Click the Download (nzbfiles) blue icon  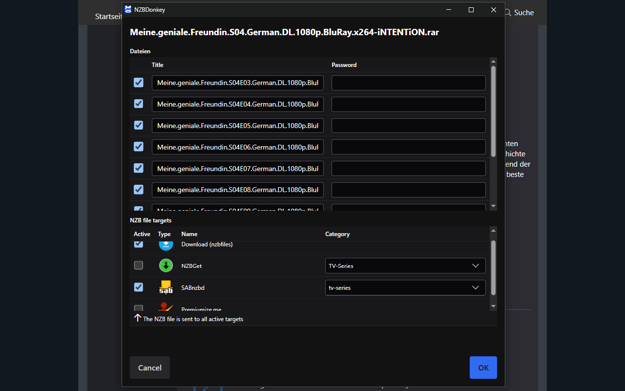point(166,244)
